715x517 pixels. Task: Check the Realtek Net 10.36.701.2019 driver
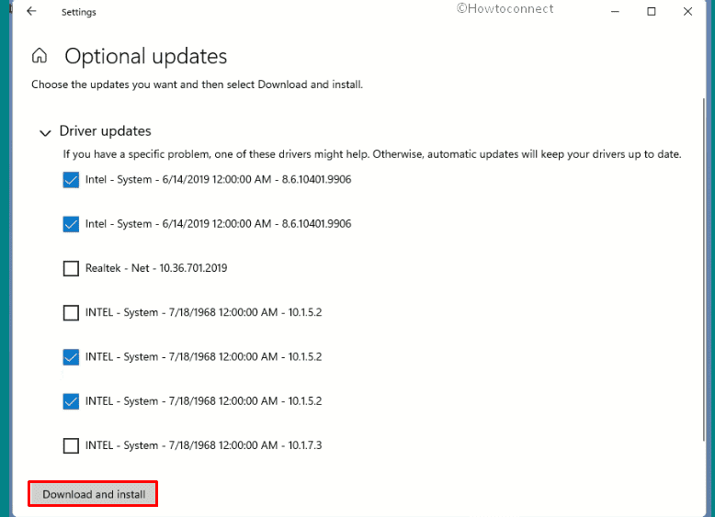point(71,268)
